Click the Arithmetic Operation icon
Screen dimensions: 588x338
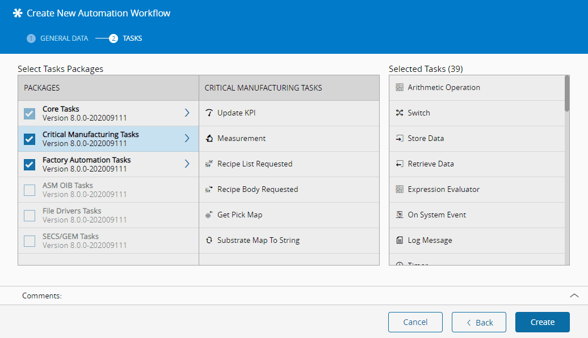click(400, 87)
